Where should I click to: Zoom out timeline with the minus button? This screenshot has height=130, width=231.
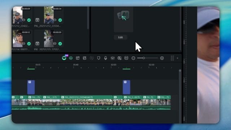point(133,58)
